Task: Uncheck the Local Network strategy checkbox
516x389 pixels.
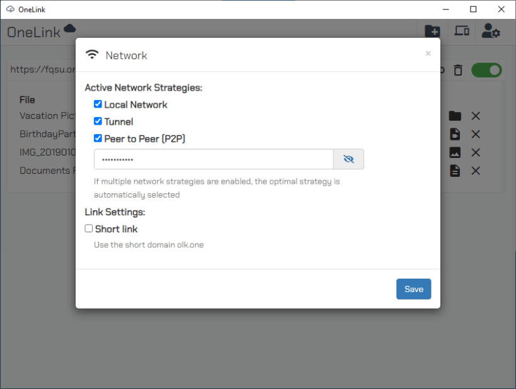Action: point(98,104)
